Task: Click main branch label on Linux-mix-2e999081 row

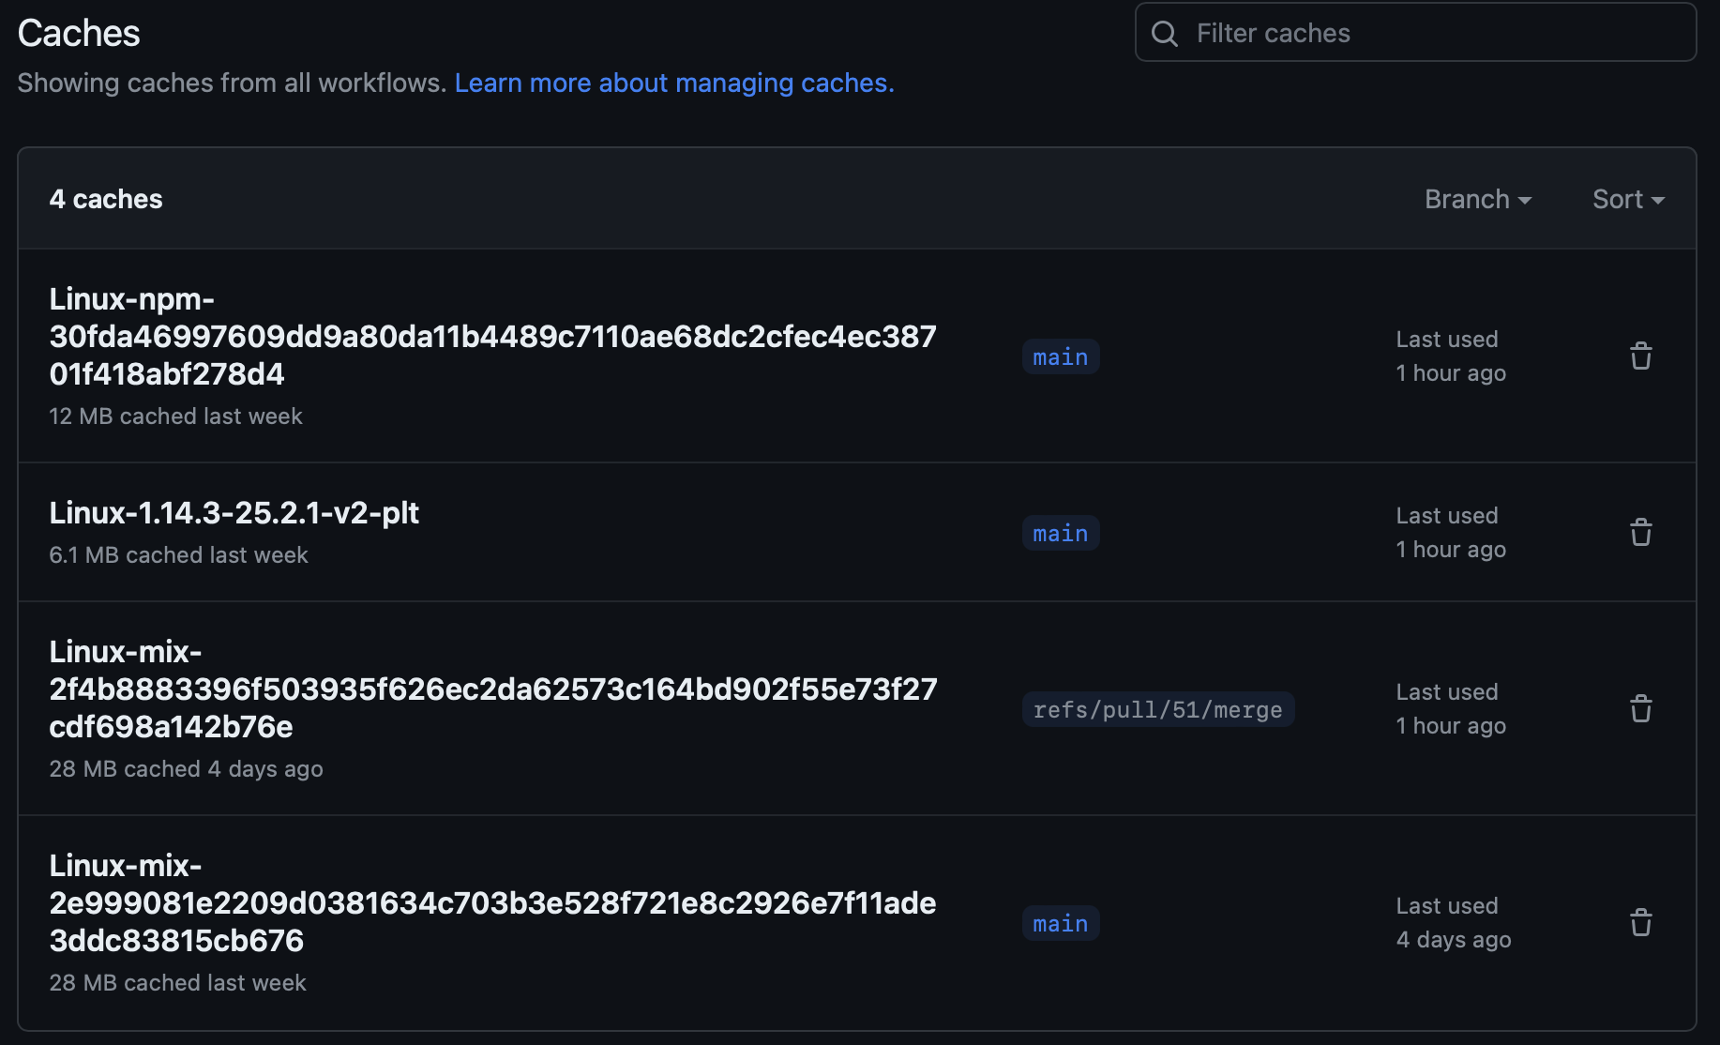Action: [1060, 924]
